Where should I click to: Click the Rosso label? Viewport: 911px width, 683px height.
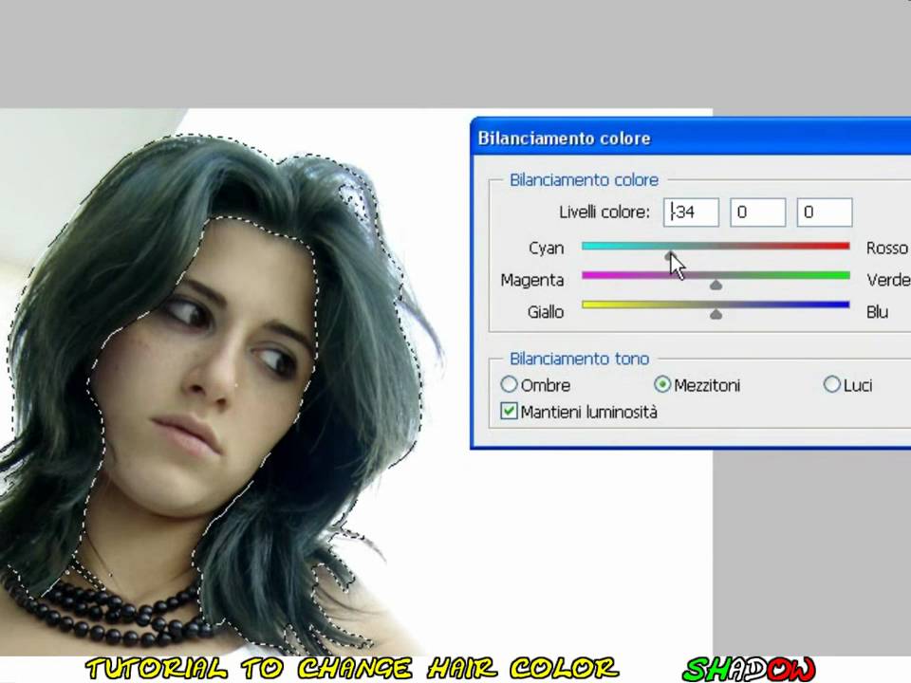point(886,248)
